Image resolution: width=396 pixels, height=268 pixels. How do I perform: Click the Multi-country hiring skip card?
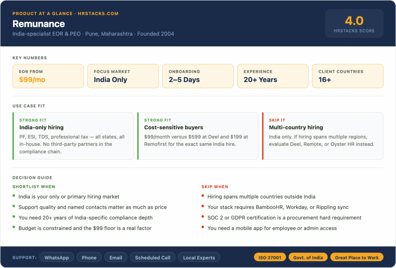tap(323, 136)
